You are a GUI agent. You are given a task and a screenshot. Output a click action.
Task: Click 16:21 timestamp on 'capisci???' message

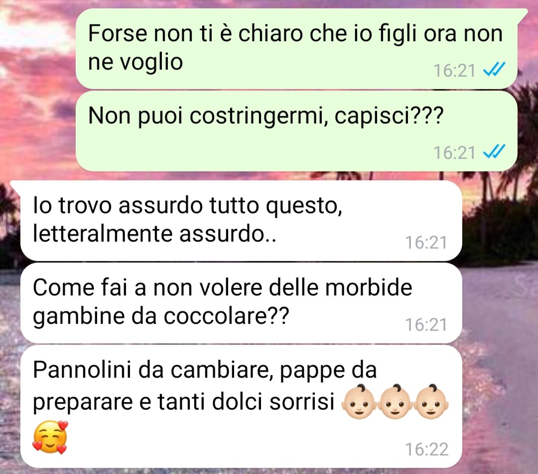point(455,153)
